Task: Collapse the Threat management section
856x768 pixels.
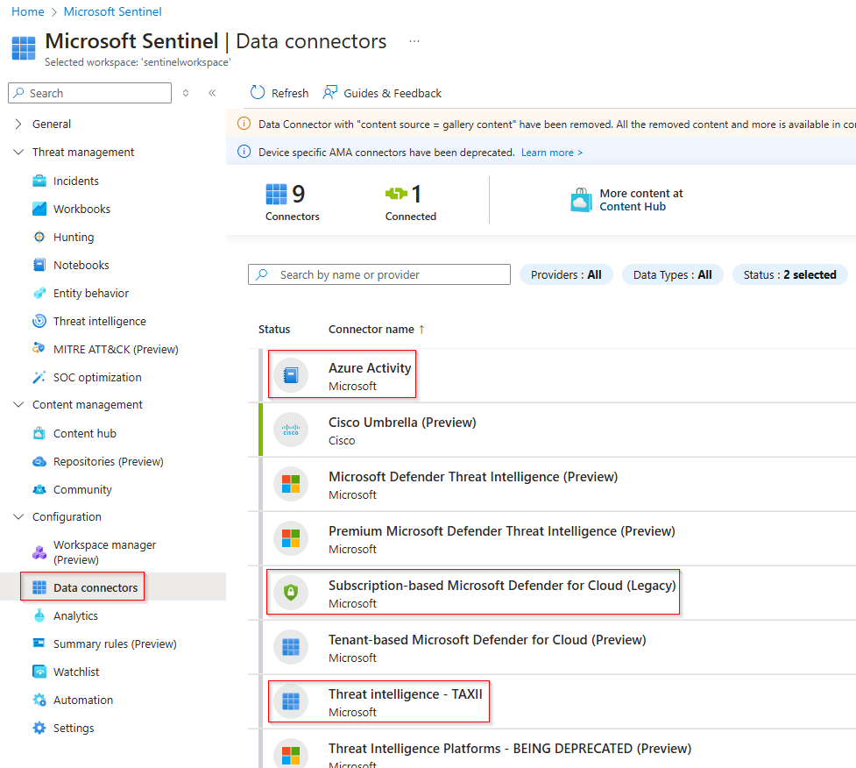Action: (x=18, y=153)
